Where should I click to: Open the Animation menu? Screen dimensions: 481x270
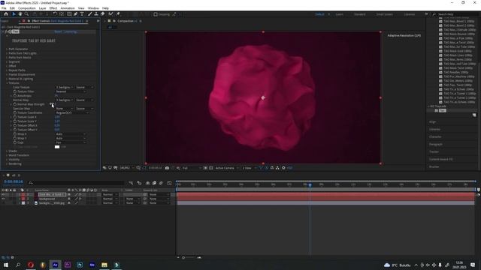[68, 8]
